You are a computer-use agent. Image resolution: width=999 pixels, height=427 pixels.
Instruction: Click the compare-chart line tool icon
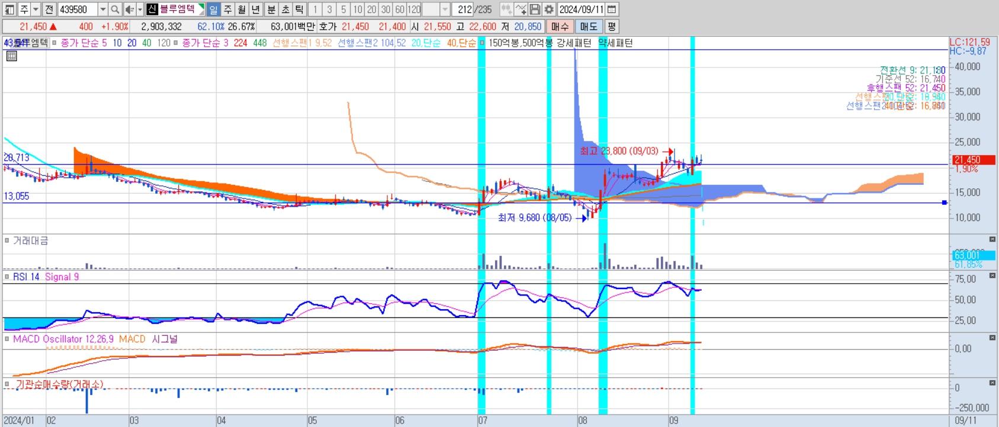(x=521, y=9)
